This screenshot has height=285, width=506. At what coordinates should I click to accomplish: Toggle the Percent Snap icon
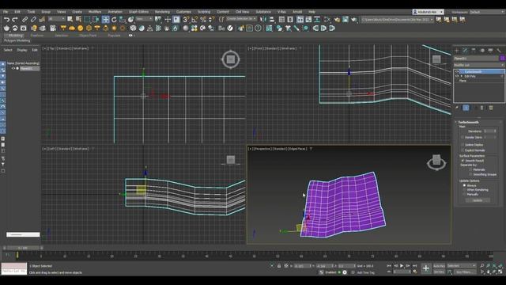(x=203, y=20)
